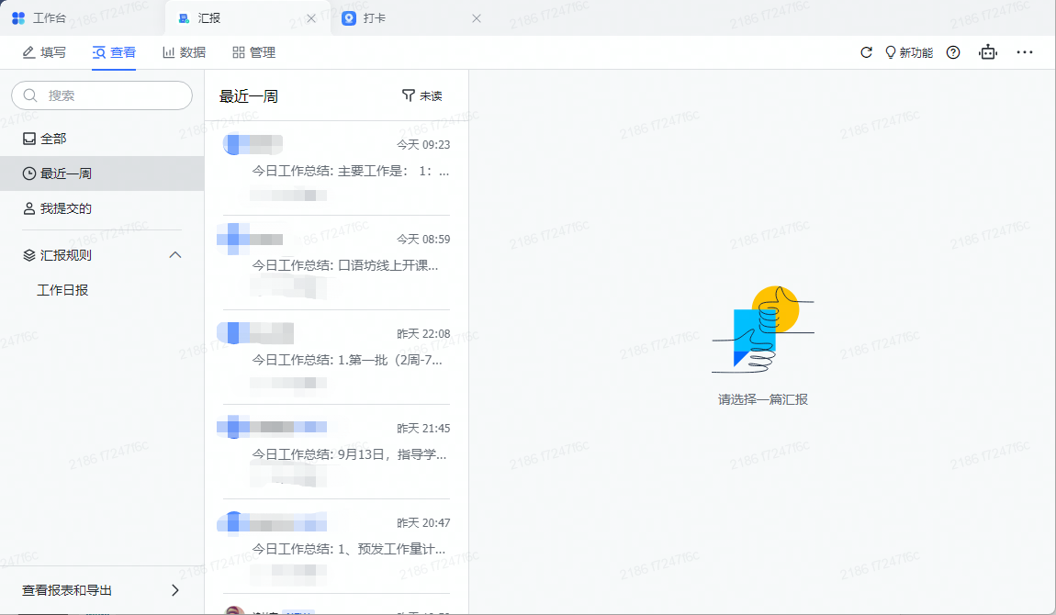Viewport: 1056px width, 615px height.
Task: Toggle the 未读 unread filter
Action: [x=423, y=95]
